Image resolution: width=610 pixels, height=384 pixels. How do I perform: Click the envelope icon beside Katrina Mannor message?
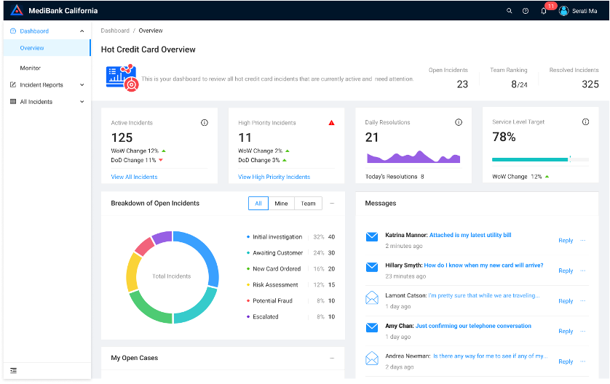[372, 236]
